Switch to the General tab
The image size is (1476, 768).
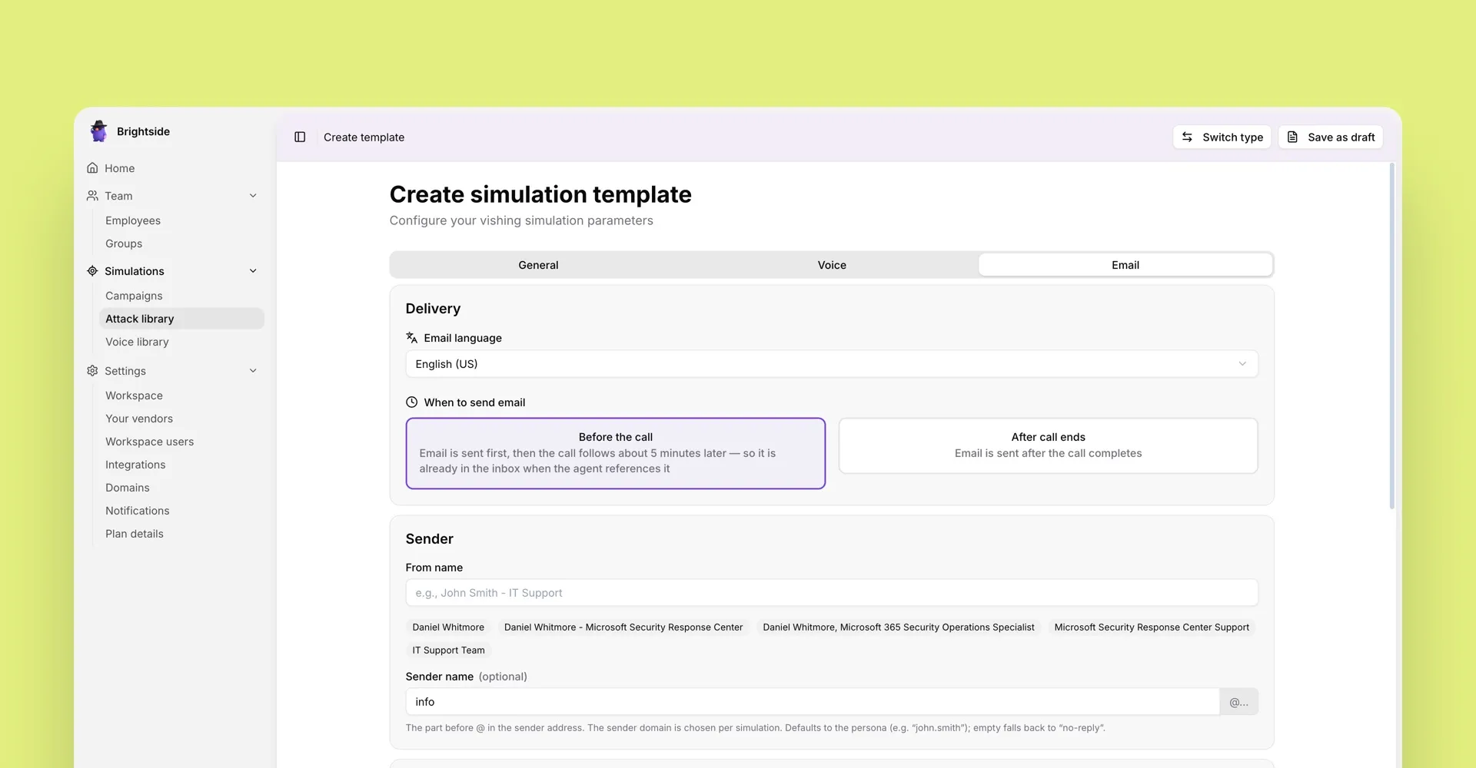point(538,265)
